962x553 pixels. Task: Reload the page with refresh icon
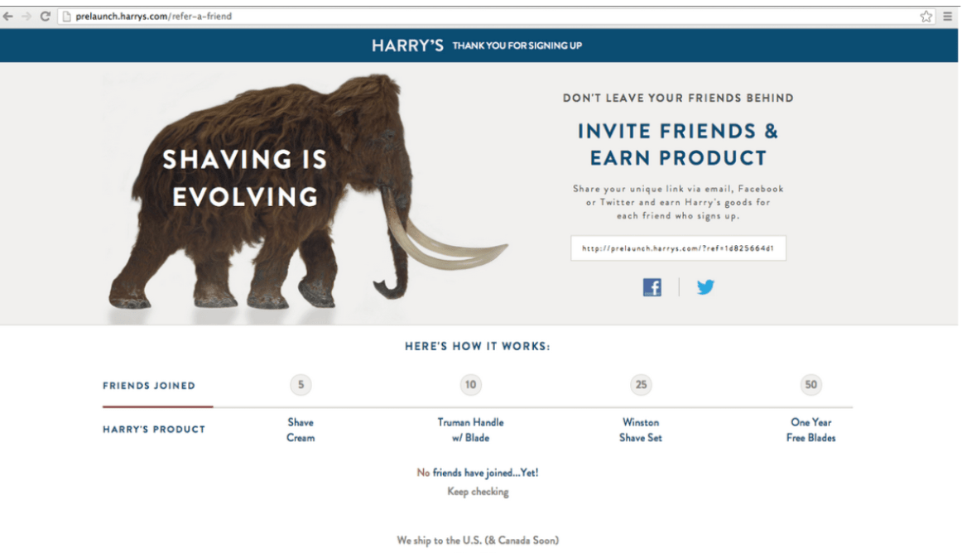click(x=45, y=17)
